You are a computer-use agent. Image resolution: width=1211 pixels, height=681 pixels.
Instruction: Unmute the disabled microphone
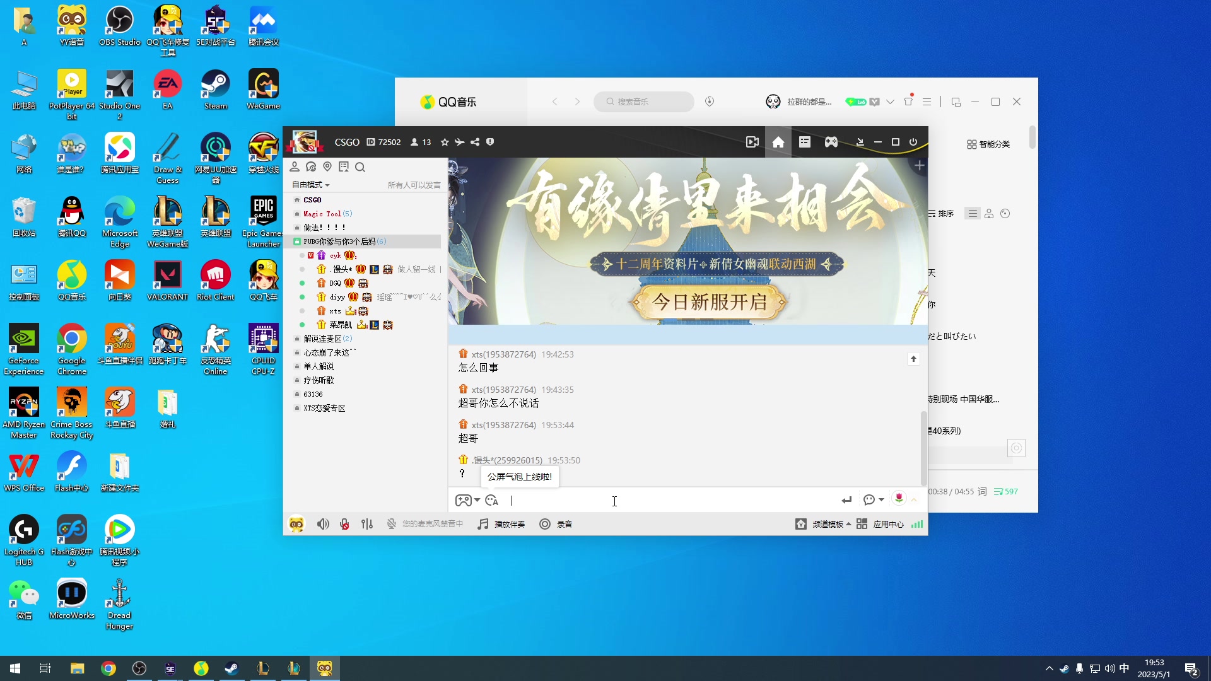pyautogui.click(x=344, y=524)
